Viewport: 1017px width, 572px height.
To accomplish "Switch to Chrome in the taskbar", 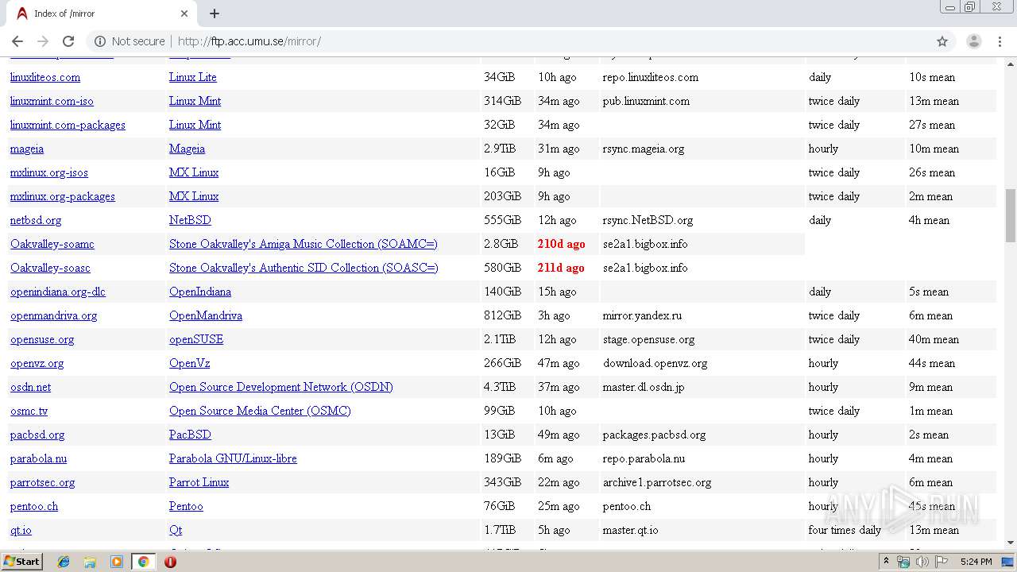I will click(x=143, y=562).
